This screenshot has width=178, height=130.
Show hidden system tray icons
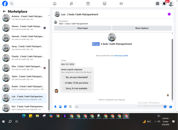tap(155, 121)
